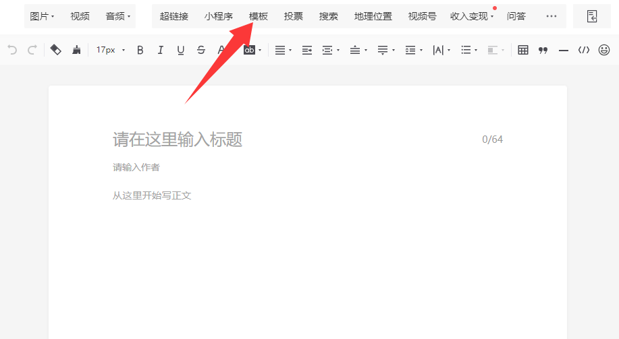Click the 0/64 title character counter
Image resolution: width=619 pixels, height=339 pixels.
tap(492, 140)
